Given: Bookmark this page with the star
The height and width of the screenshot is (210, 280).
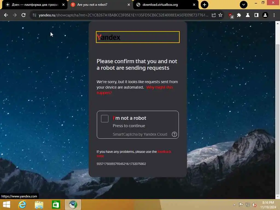Looking at the screenshot, I should [x=220, y=15].
